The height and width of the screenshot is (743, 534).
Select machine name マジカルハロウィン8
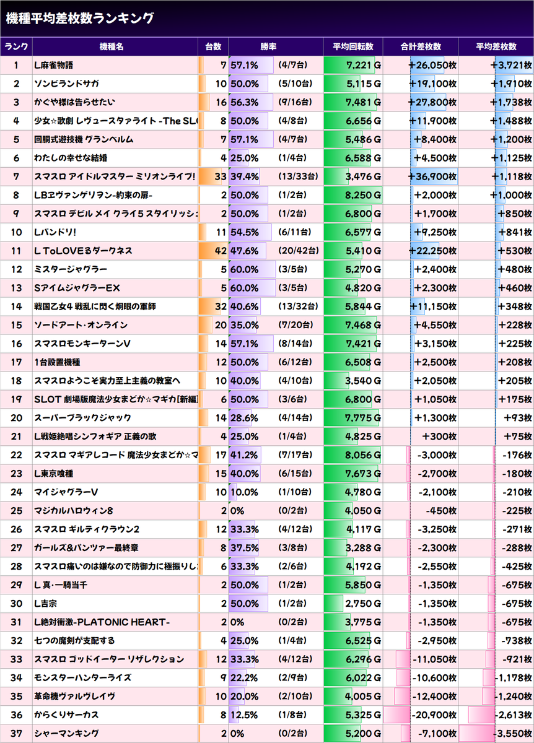tap(74, 511)
